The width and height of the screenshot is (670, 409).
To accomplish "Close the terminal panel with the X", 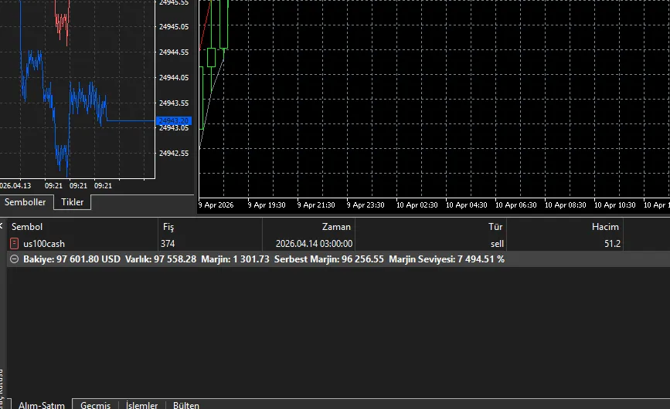I will coord(2,225).
